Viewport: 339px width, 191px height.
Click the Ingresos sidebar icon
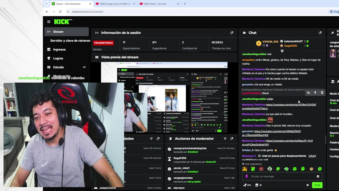click(49, 50)
